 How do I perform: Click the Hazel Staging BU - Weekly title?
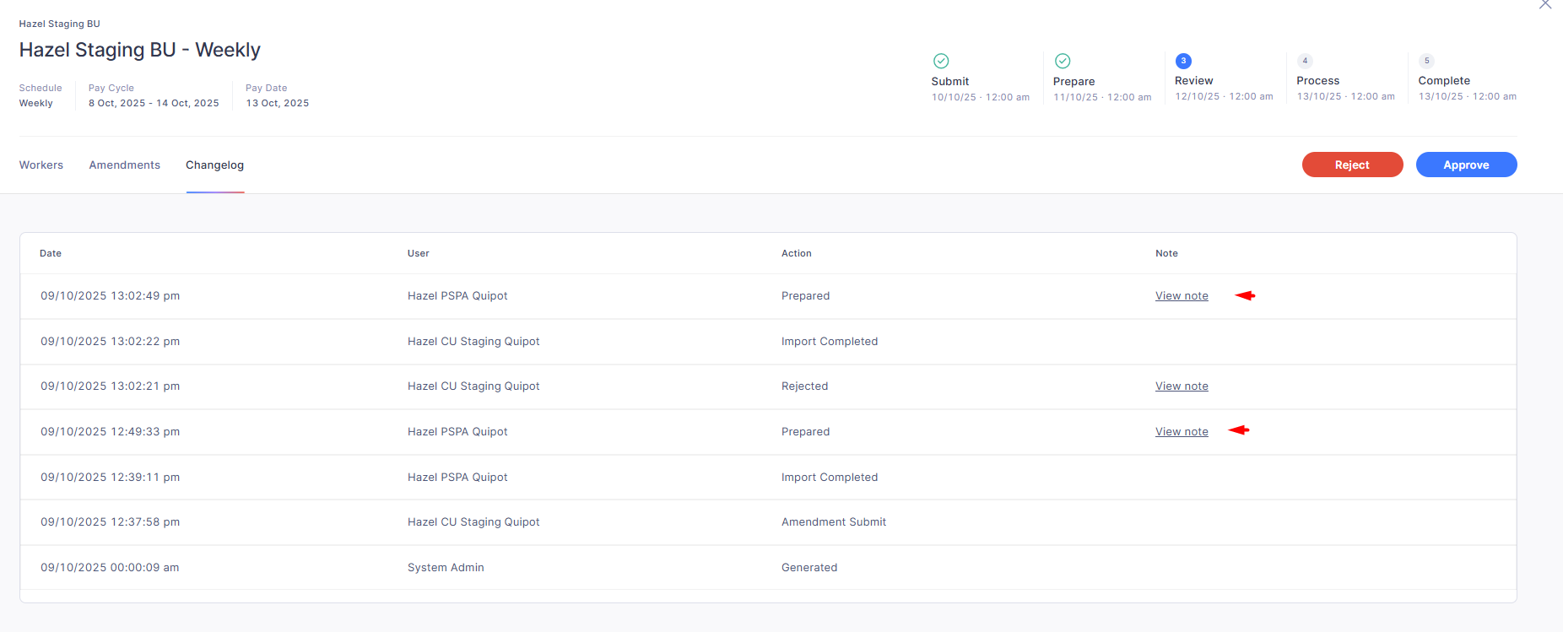(x=140, y=50)
